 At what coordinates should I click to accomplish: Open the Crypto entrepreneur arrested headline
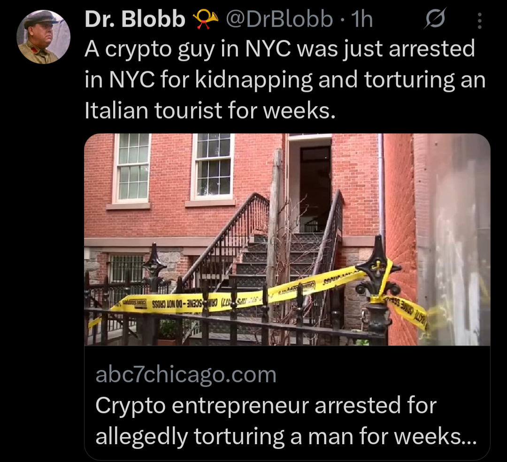tap(285, 421)
